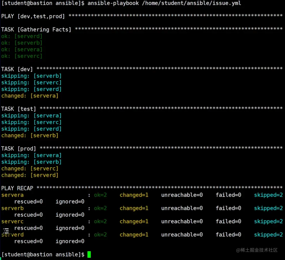Image resolution: width=285 pixels, height=260 pixels.
Task: Click the TASK [prod] header text
Action: (x=19, y=149)
